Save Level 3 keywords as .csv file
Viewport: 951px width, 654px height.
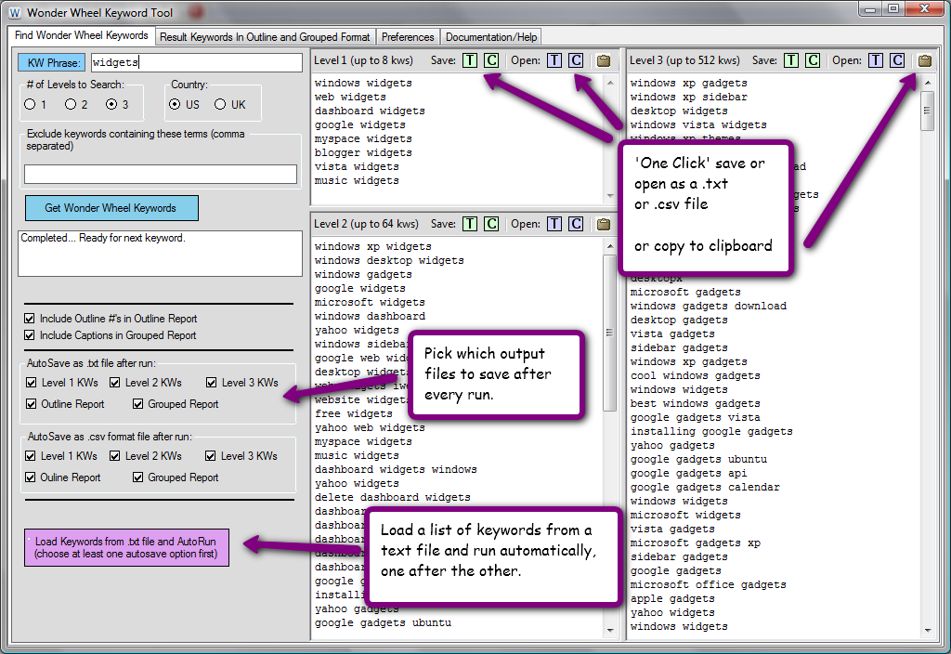[x=813, y=60]
